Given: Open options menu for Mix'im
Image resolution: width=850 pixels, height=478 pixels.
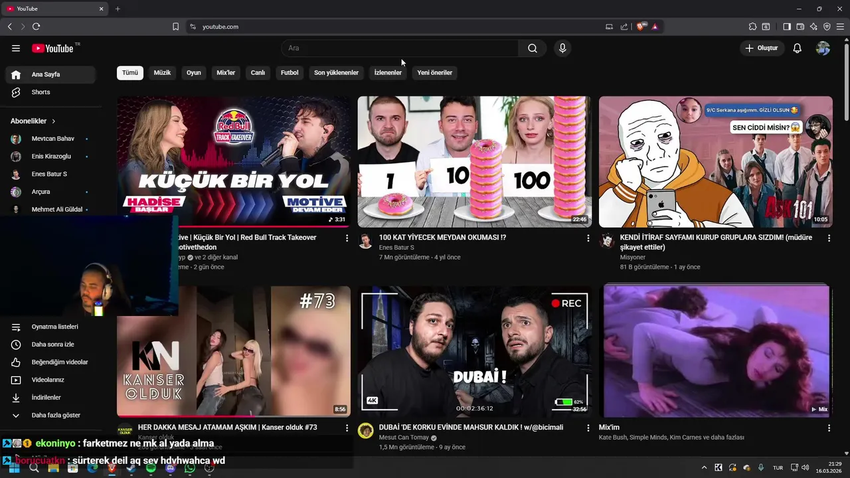Looking at the screenshot, I should tap(829, 428).
